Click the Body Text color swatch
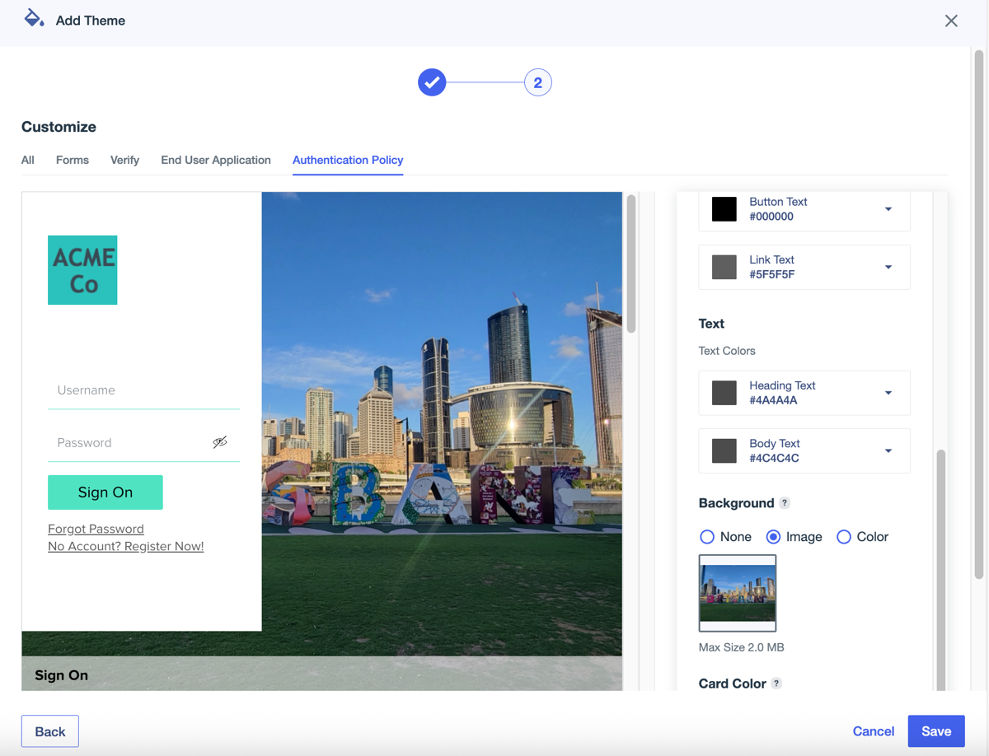 point(724,450)
